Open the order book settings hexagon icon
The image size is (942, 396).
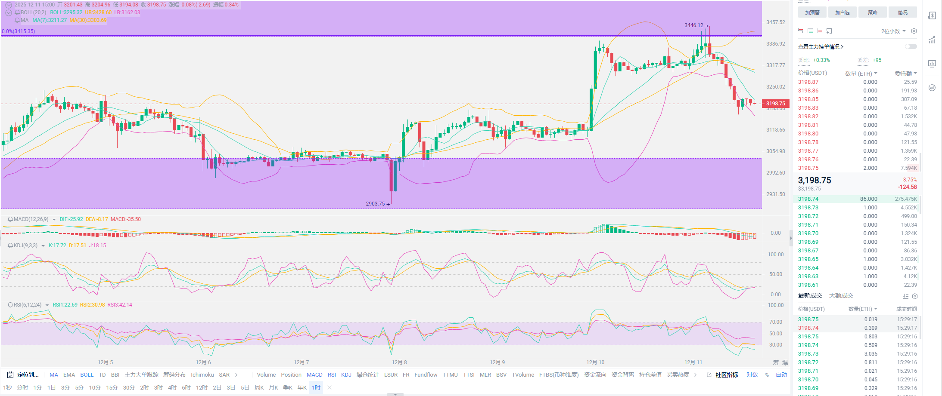point(914,31)
